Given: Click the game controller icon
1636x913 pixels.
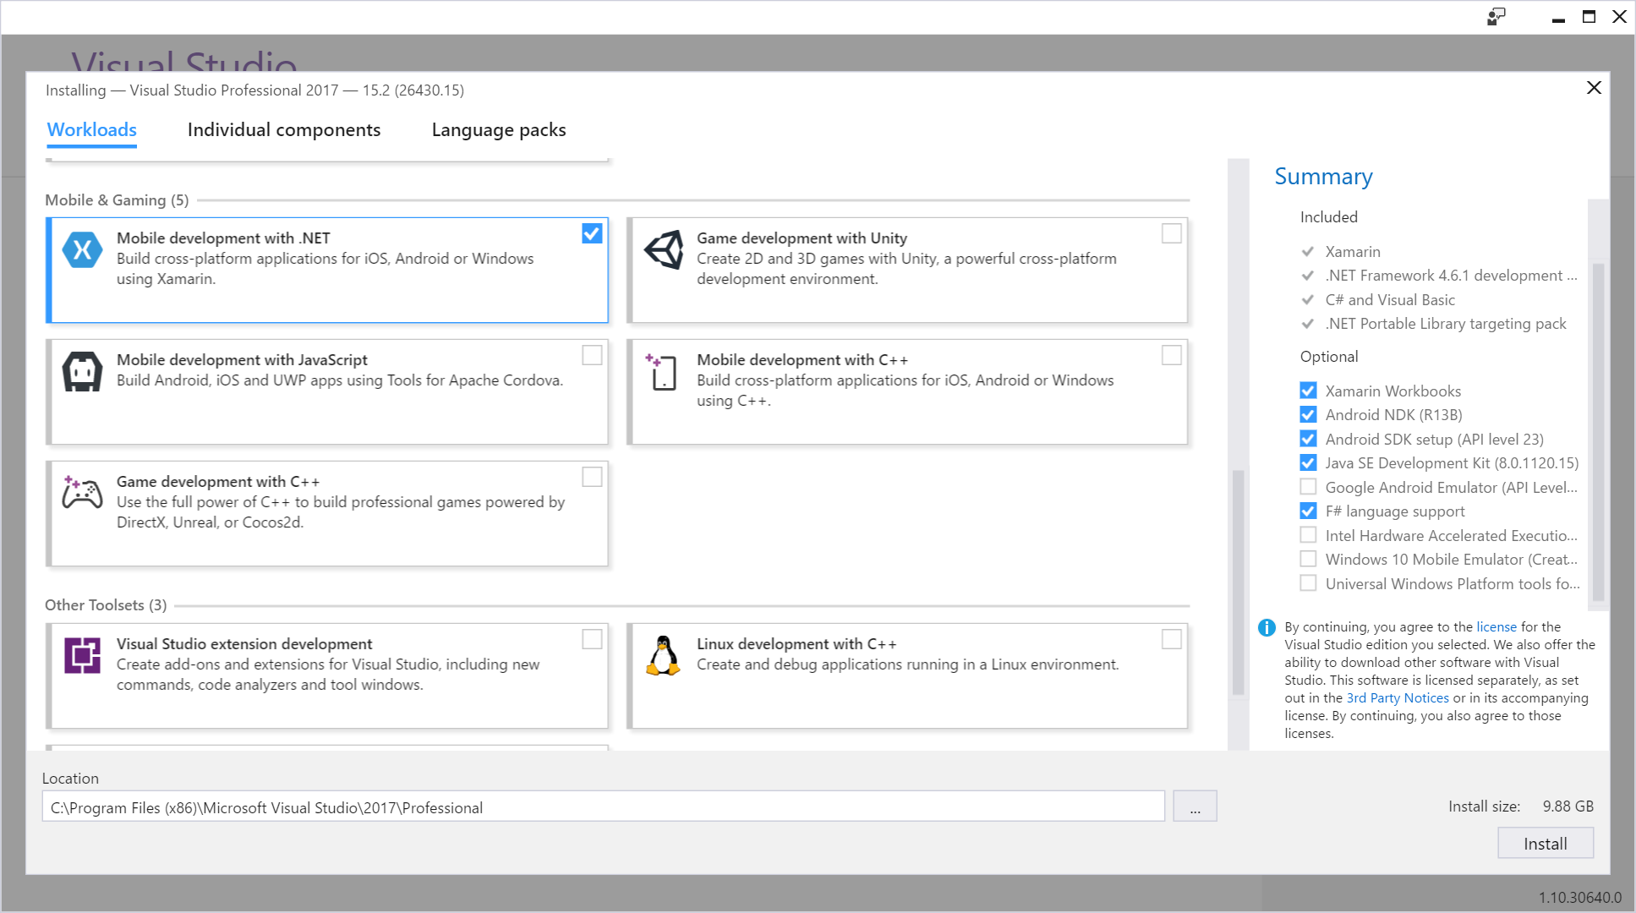Looking at the screenshot, I should 82,492.
